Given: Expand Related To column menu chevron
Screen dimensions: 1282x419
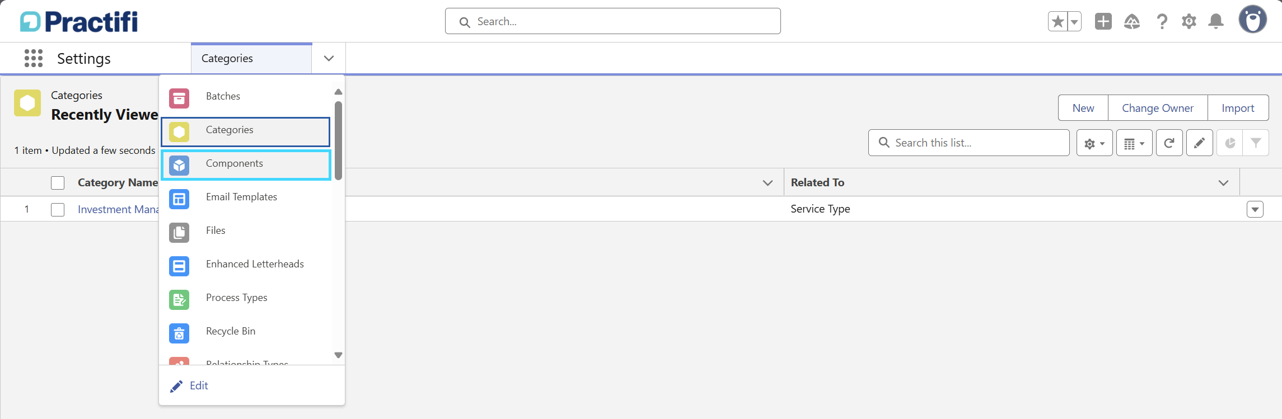Looking at the screenshot, I should click(1223, 183).
